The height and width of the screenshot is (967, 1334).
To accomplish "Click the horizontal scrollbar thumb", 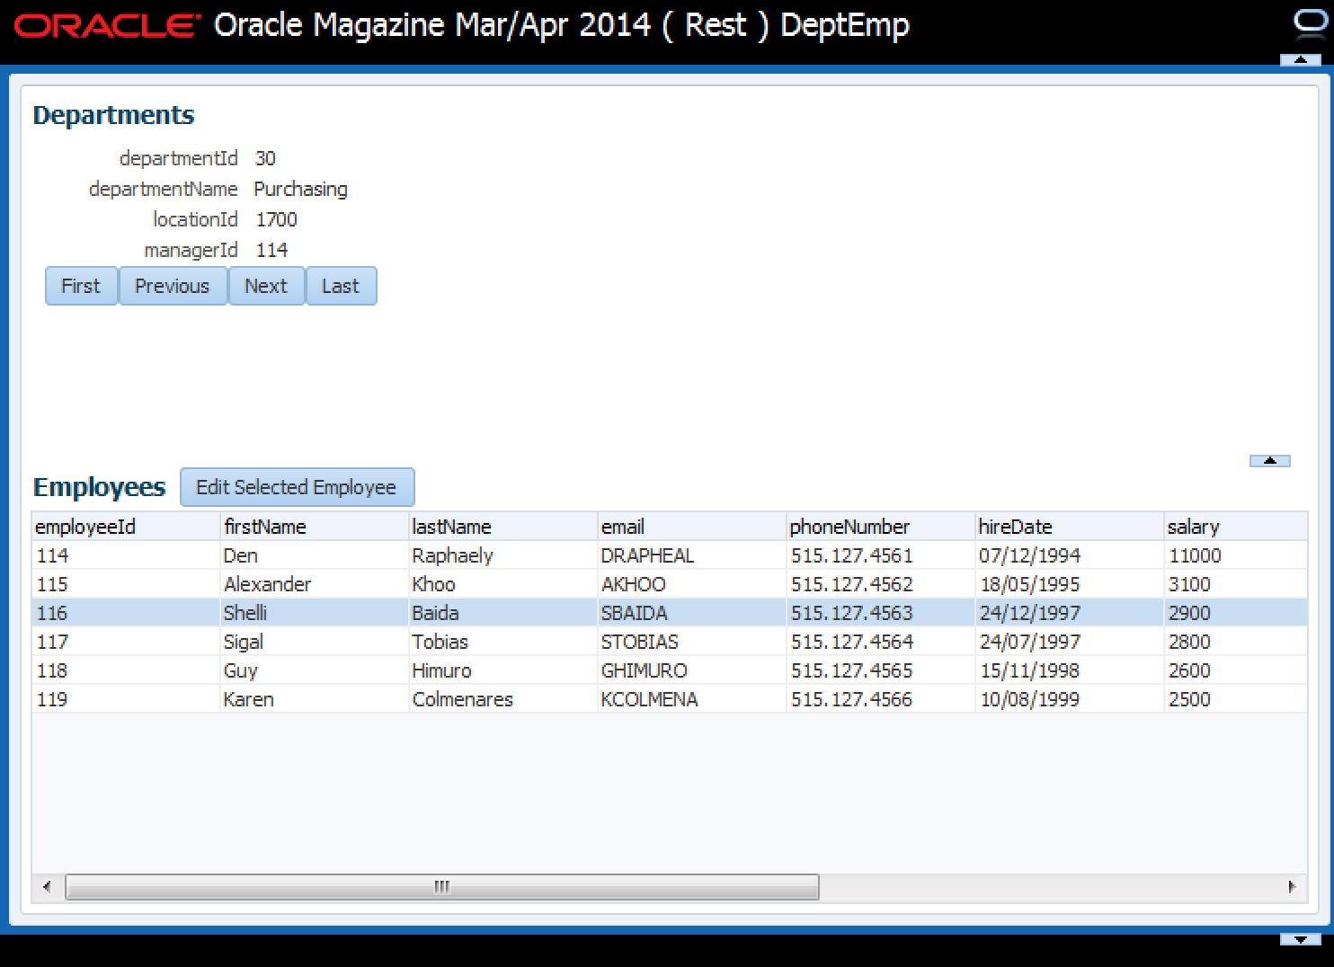I will [x=441, y=887].
